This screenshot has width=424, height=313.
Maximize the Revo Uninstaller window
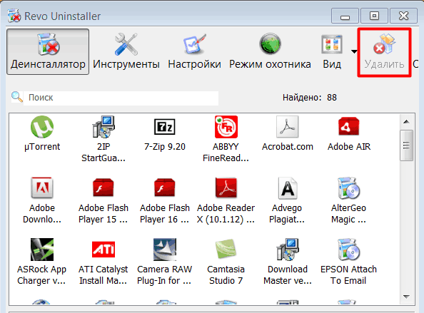coord(374,16)
